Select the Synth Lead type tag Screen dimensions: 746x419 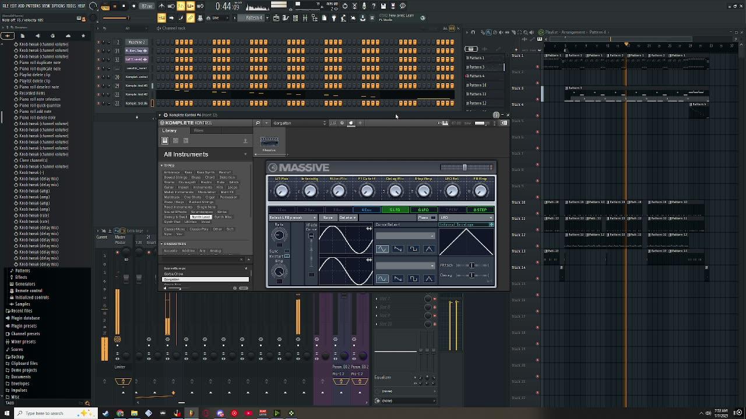click(201, 217)
